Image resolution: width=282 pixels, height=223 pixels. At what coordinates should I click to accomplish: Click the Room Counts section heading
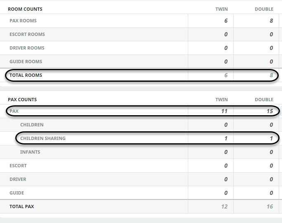click(x=25, y=9)
